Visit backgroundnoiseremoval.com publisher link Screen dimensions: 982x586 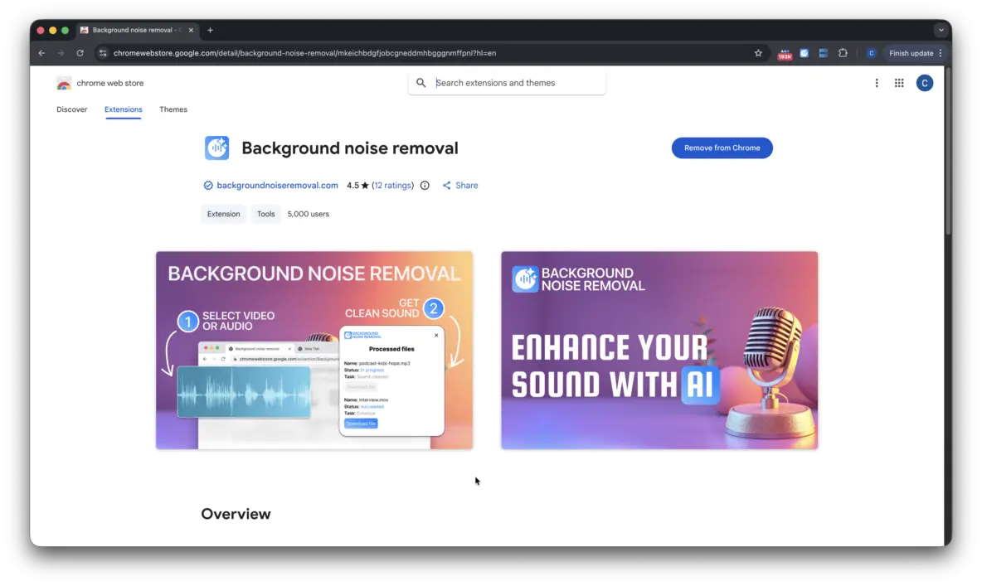tap(277, 186)
